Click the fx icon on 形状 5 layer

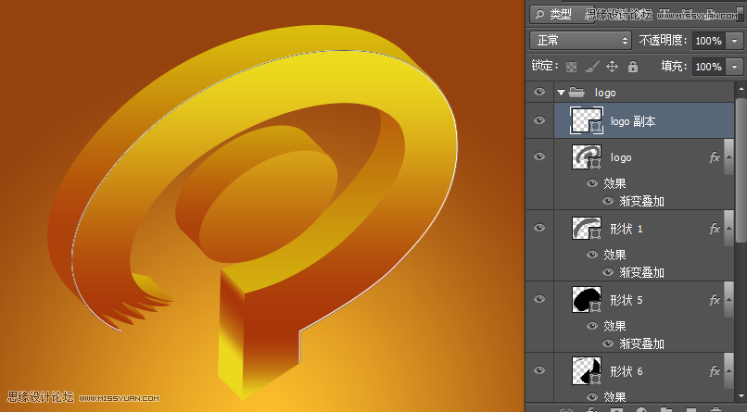pos(715,300)
